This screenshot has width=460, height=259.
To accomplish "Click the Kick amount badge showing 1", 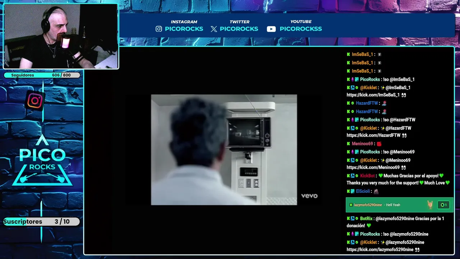I will pos(443,205).
